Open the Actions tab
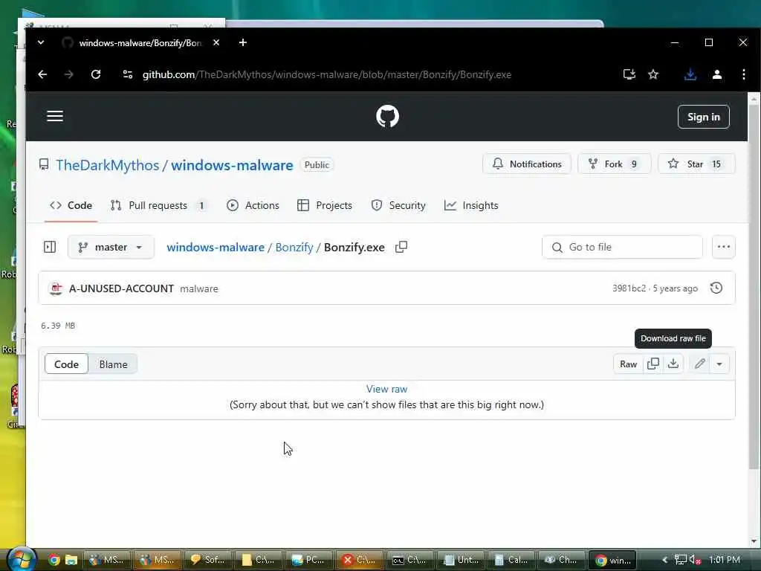Viewport: 761px width, 571px height. (253, 205)
